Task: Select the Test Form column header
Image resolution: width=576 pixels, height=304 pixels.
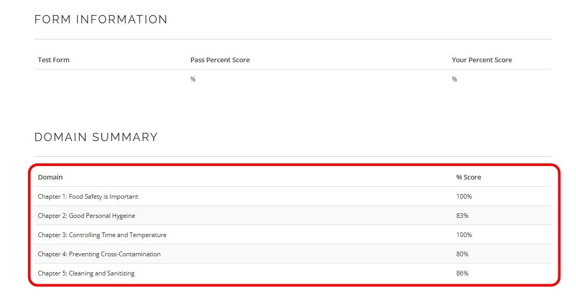Action: coord(53,60)
